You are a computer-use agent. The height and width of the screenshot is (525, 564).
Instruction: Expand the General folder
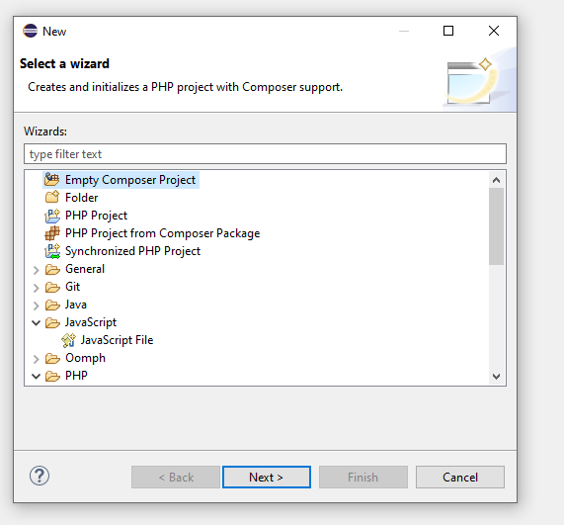click(x=36, y=270)
